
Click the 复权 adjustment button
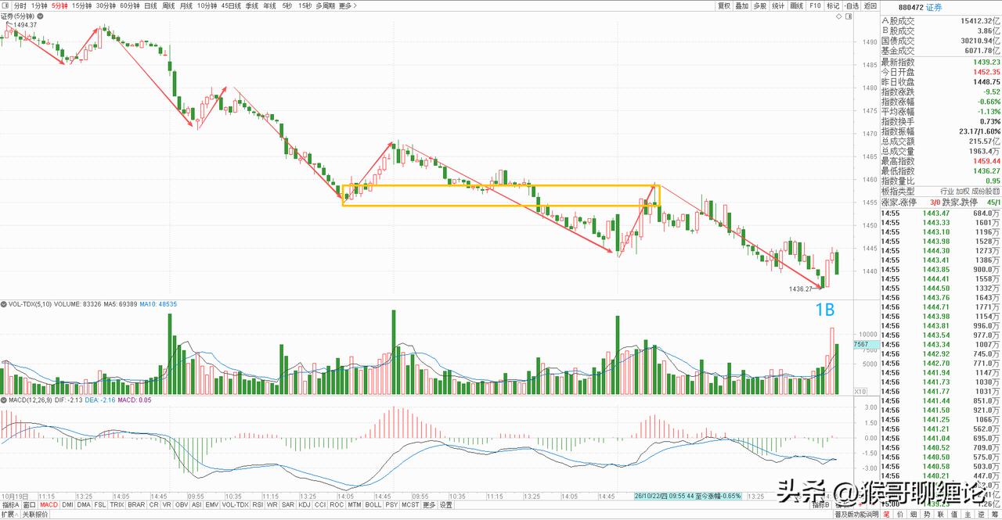pos(723,5)
